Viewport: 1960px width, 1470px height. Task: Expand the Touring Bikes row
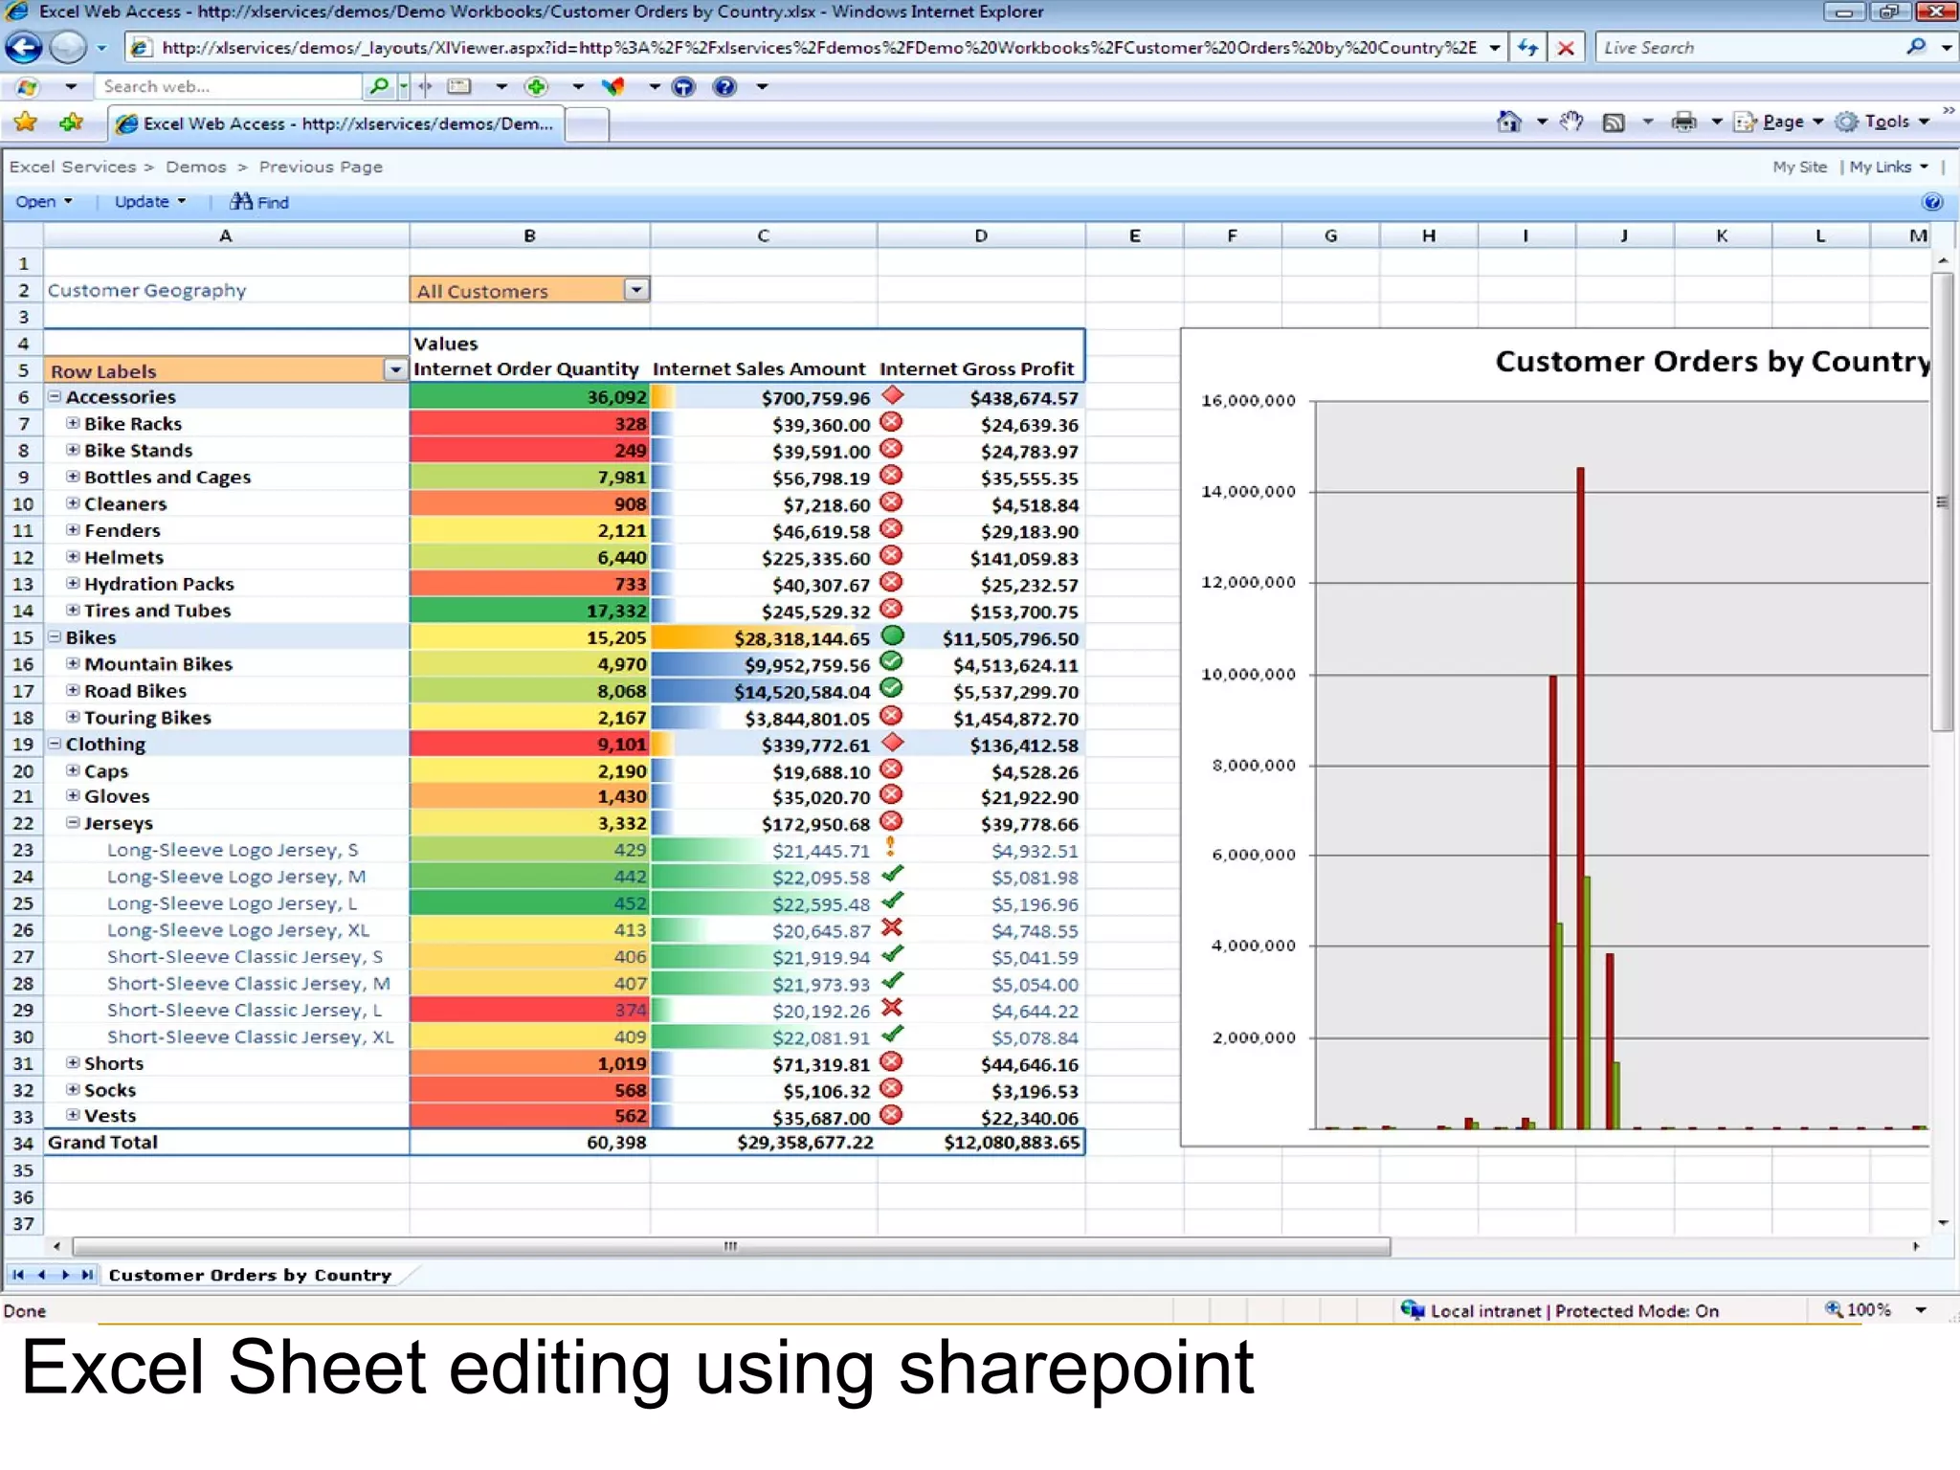(73, 717)
